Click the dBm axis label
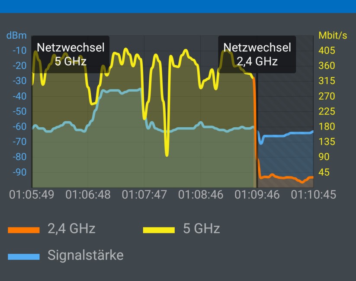The image size is (356, 281). pos(16,35)
